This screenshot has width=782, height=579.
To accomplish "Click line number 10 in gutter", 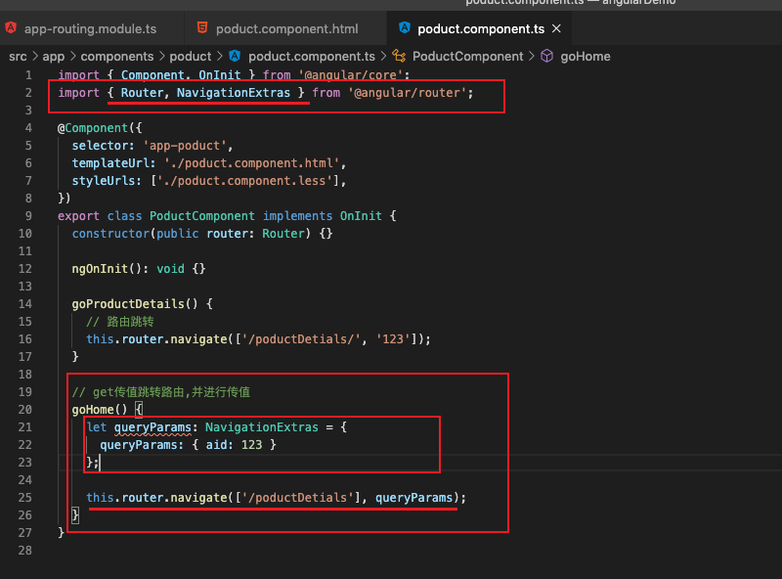I will tap(25, 234).
